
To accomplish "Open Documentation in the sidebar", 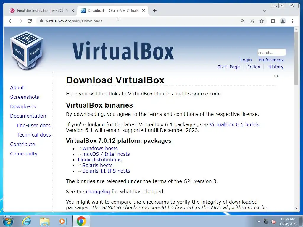I will [28, 116].
